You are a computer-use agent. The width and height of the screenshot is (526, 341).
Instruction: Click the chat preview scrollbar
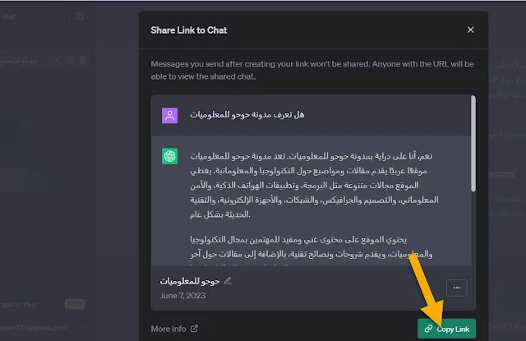coord(473,144)
